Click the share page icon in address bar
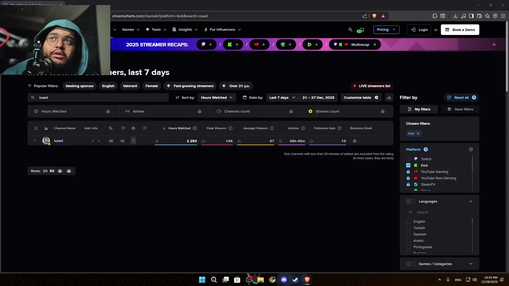 [x=365, y=16]
